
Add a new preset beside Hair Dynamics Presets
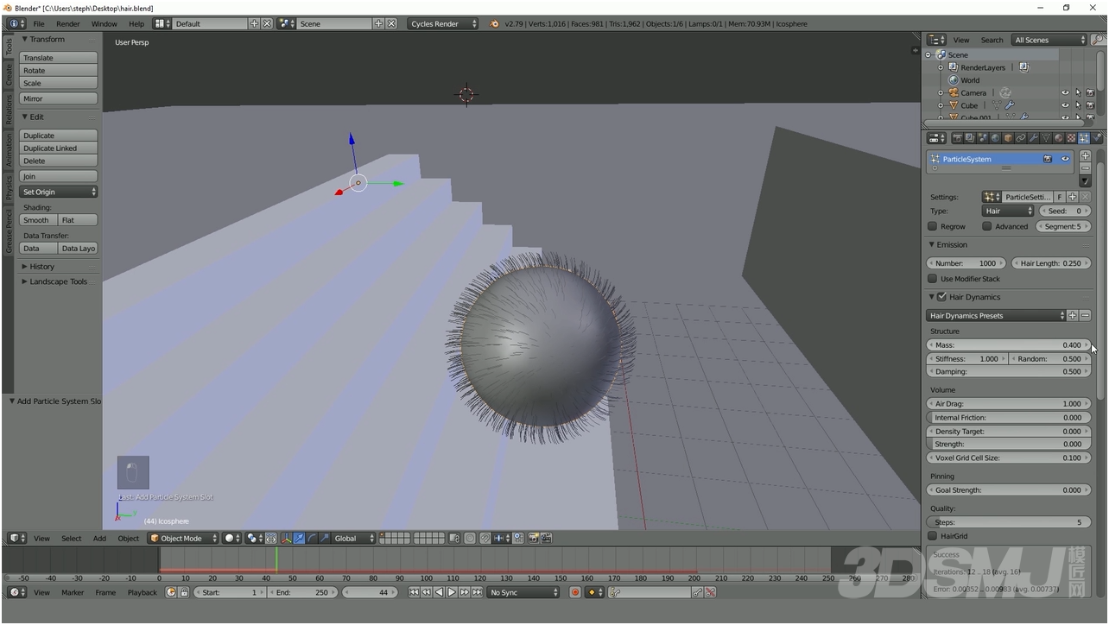point(1073,316)
